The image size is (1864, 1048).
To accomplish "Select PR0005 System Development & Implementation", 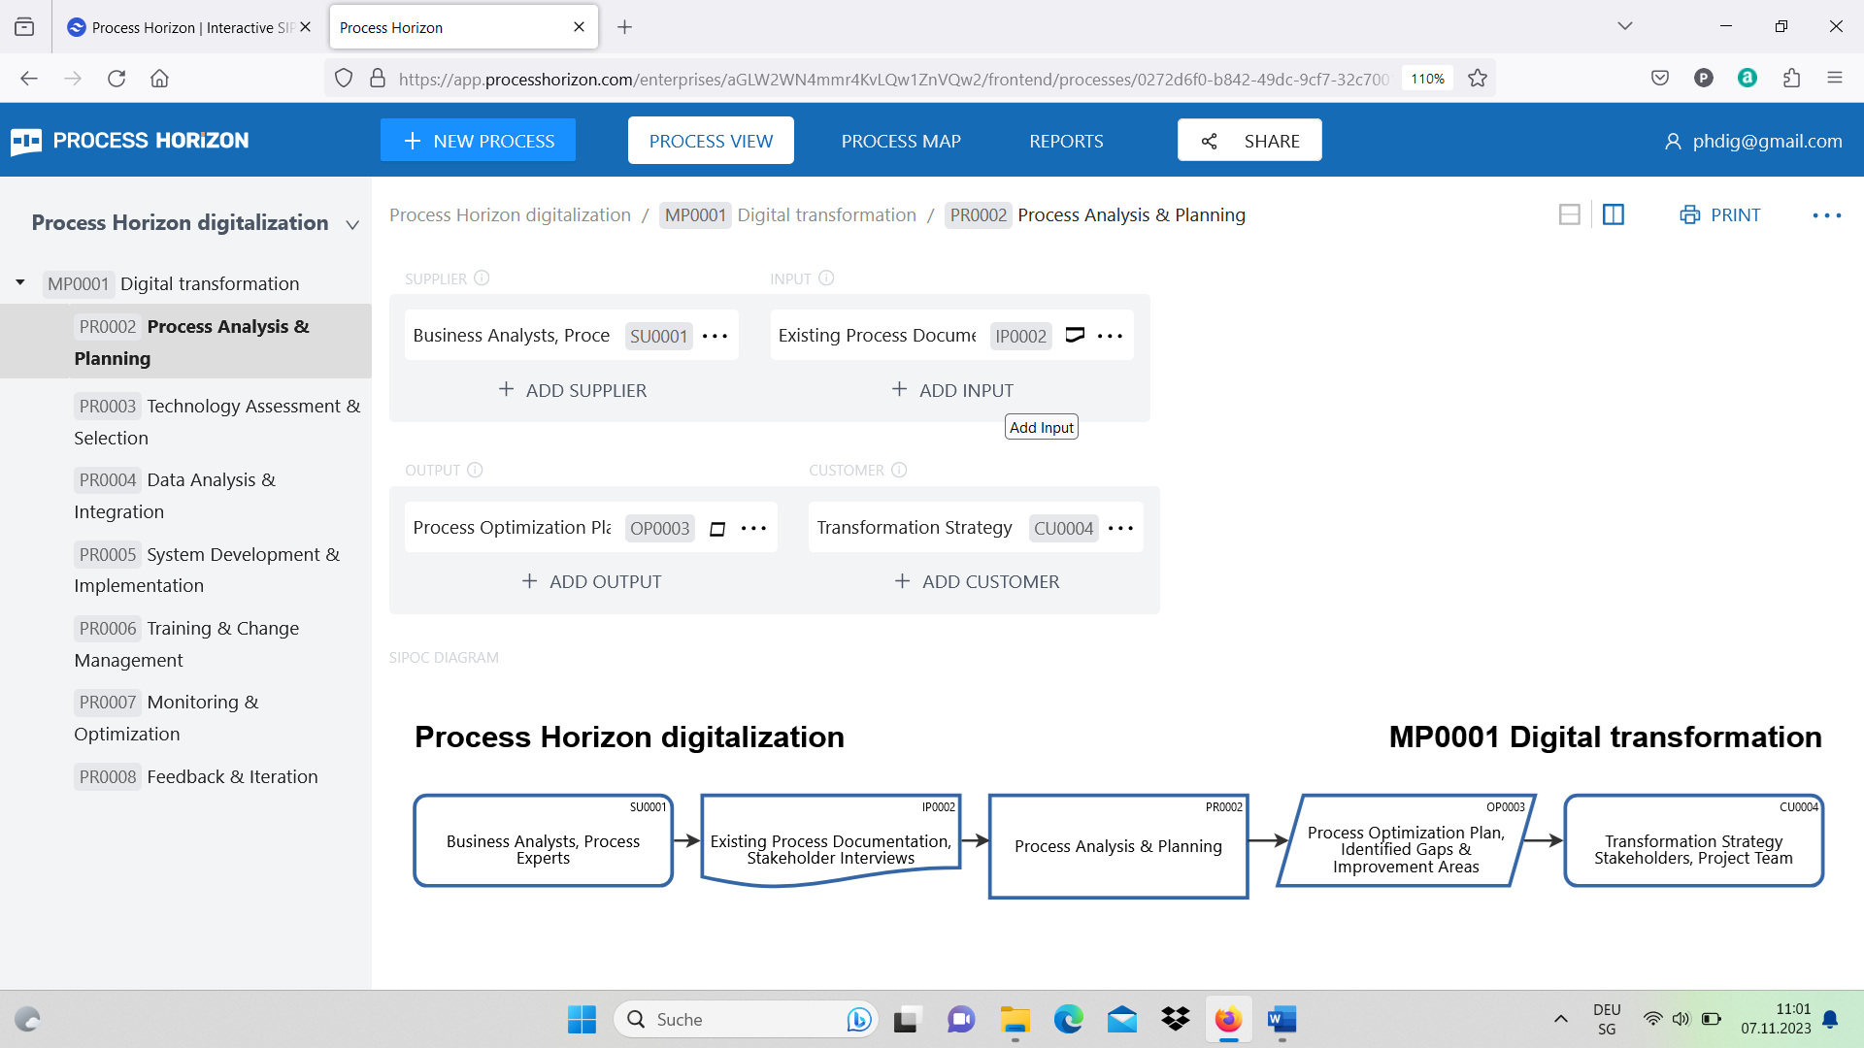I will click(207, 570).
